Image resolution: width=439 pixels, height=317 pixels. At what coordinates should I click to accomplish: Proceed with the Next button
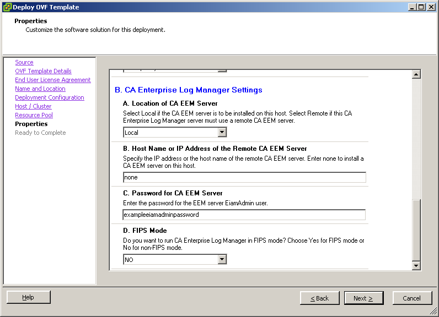363,298
